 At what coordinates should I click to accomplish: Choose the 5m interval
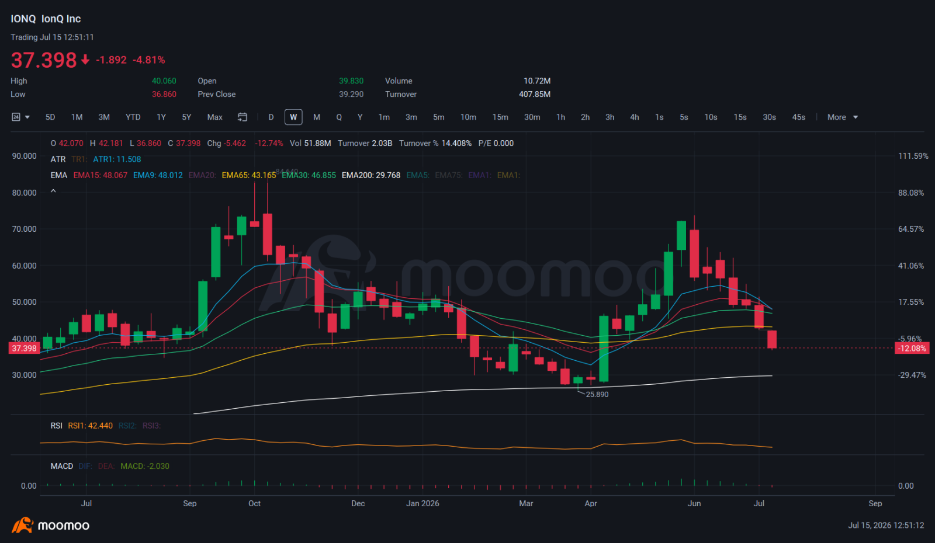(x=439, y=117)
